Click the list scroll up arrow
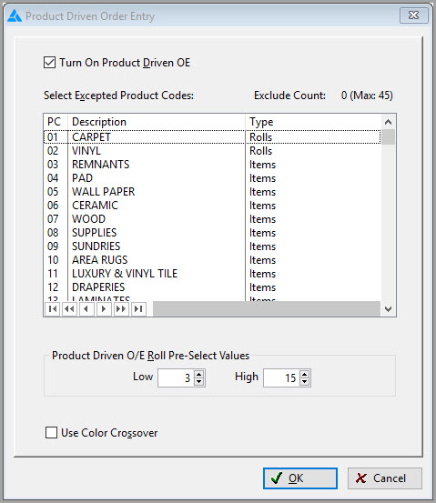The height and width of the screenshot is (503, 436). pos(388,122)
